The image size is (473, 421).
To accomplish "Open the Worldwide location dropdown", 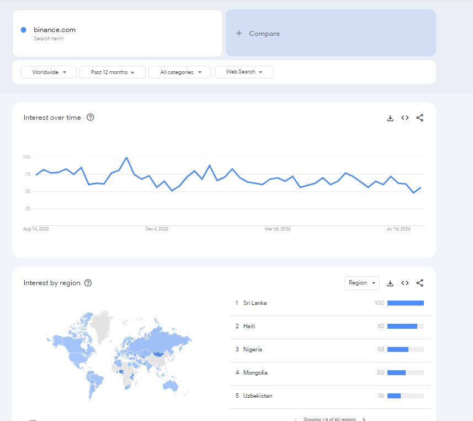I will (49, 72).
